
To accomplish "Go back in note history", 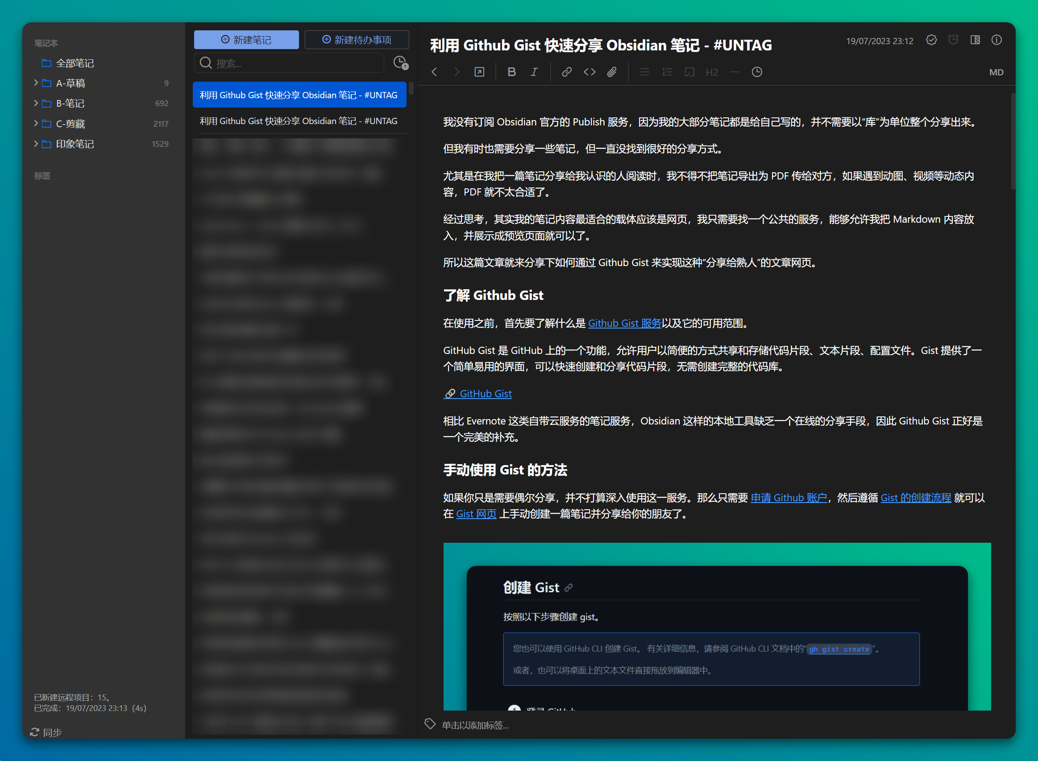I will point(434,72).
